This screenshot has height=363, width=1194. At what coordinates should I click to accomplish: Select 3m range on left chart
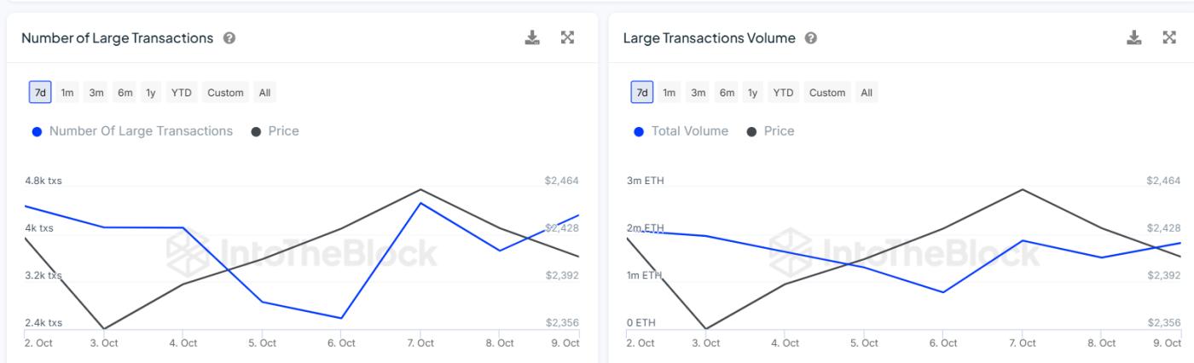pyautogui.click(x=96, y=93)
